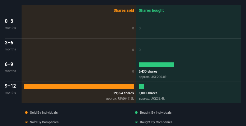Toggle the Bought By Individuals legend label
Image resolution: width=246 pixels, height=126 pixels.
156,112
